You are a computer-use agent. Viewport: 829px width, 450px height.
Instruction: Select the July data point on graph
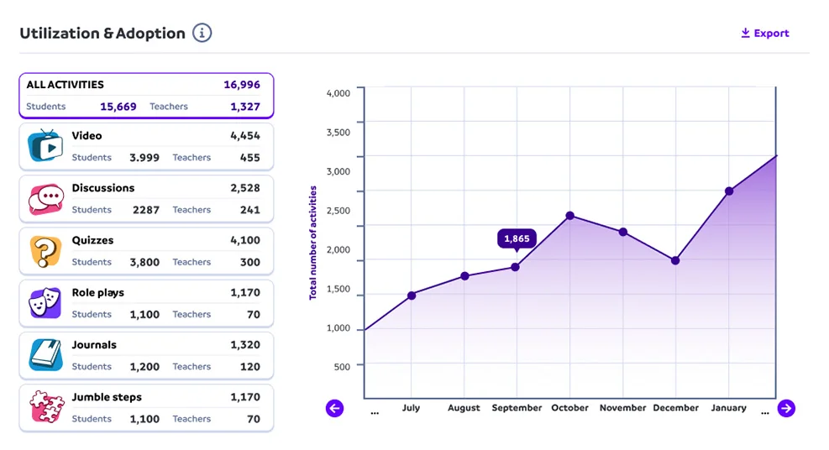click(x=412, y=295)
